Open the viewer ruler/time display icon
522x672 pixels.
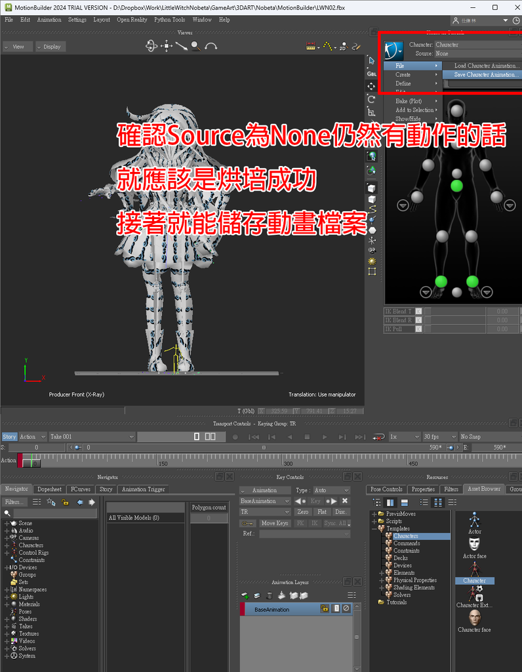[311, 47]
